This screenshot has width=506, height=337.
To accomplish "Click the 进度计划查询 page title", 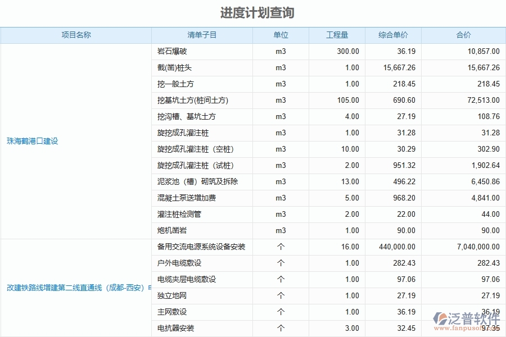I will pos(252,12).
